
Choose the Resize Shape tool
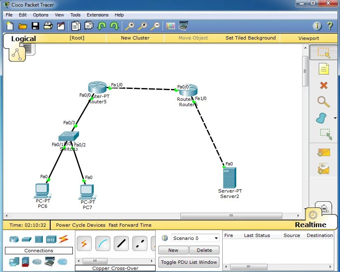pyautogui.click(x=326, y=135)
